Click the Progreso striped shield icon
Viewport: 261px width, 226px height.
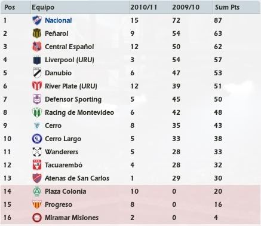pos(37,204)
